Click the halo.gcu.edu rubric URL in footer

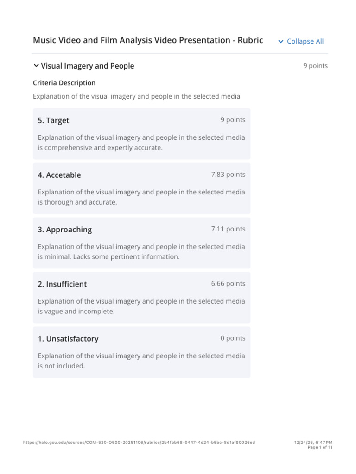139,442
